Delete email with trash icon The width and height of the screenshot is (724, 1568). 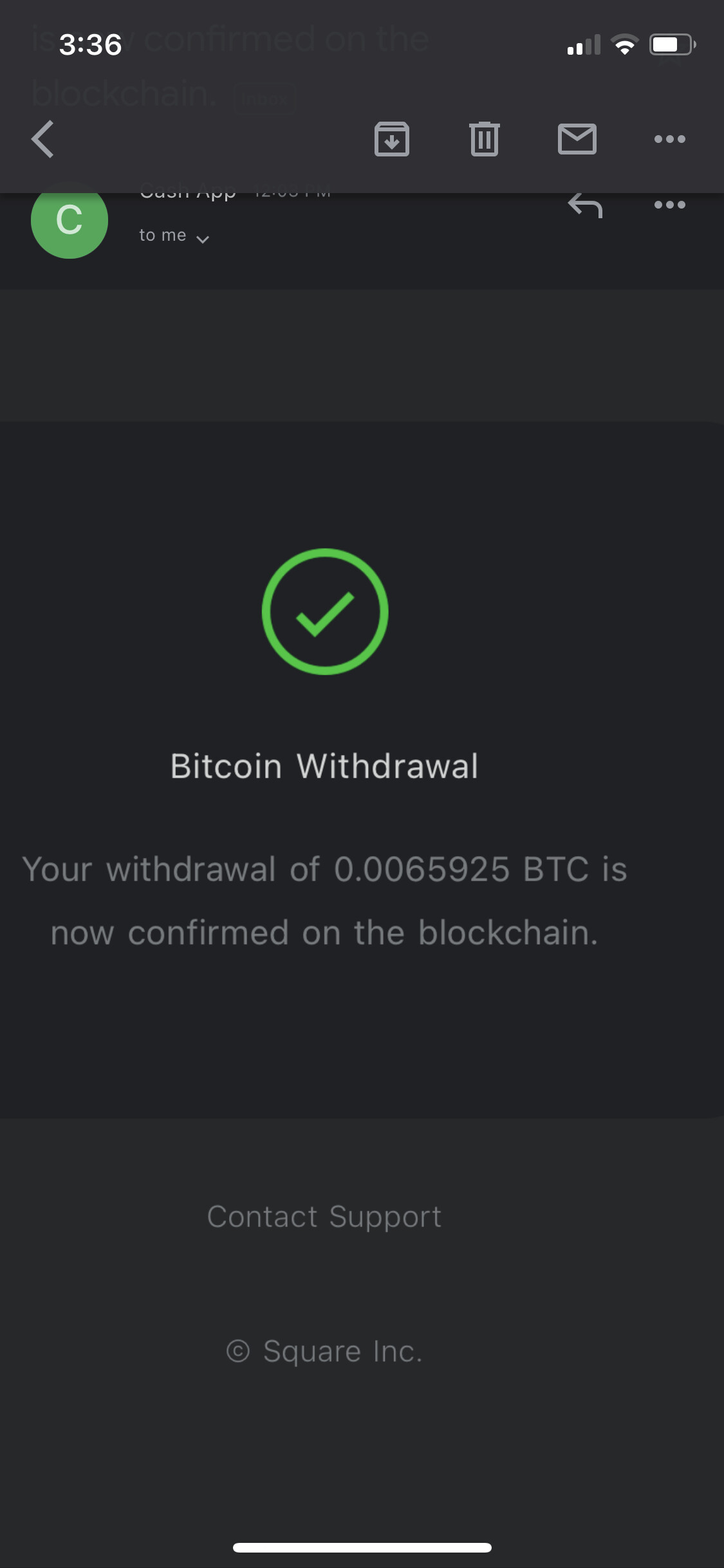click(485, 139)
